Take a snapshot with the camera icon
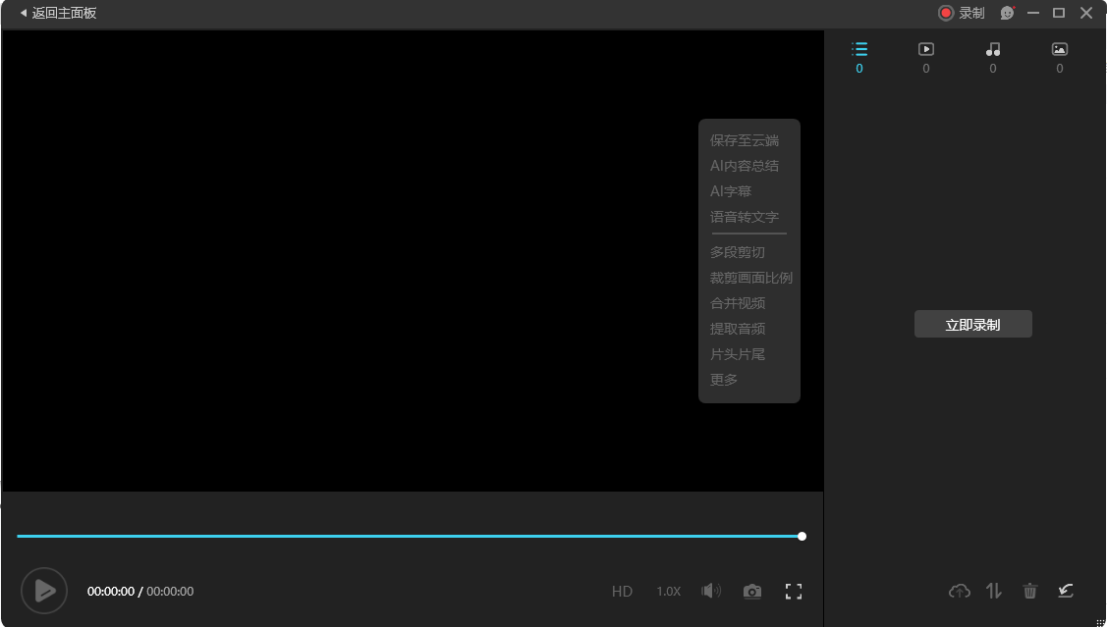This screenshot has height=627, width=1107. [752, 591]
